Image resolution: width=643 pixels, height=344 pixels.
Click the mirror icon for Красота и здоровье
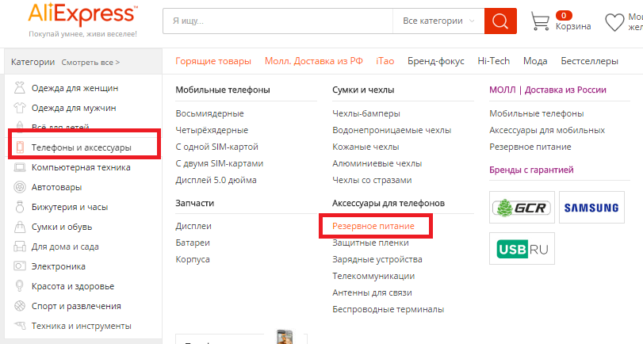[x=19, y=286]
